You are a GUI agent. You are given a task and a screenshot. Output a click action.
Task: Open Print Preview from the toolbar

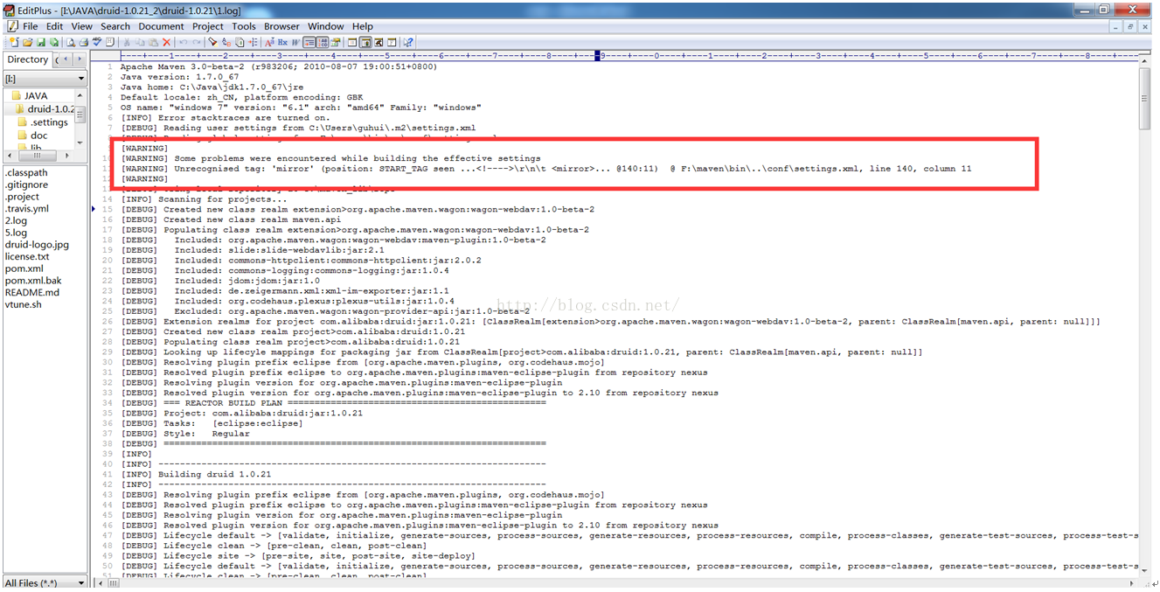[x=70, y=42]
